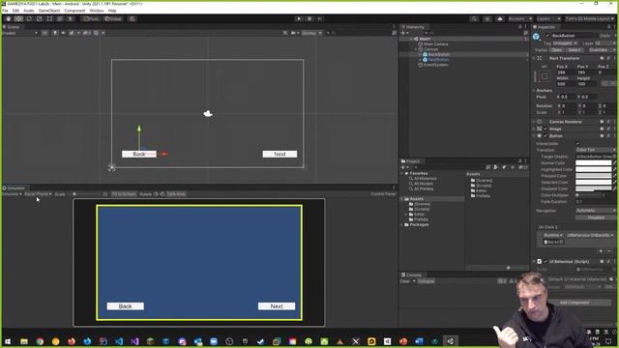Click the Width input field

[565, 84]
